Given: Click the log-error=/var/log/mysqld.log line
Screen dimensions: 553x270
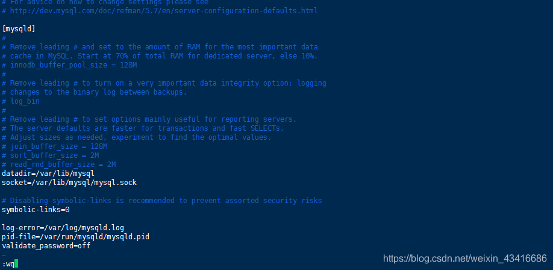Looking at the screenshot, I should point(63,228).
